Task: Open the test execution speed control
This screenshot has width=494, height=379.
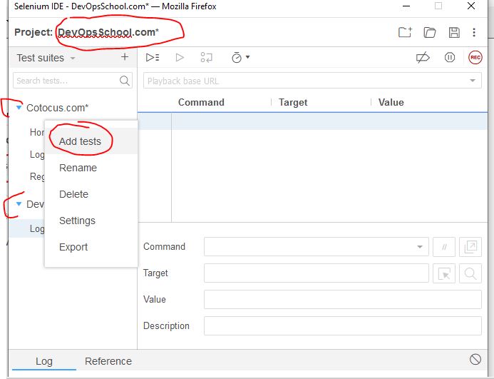Action: click(x=240, y=58)
